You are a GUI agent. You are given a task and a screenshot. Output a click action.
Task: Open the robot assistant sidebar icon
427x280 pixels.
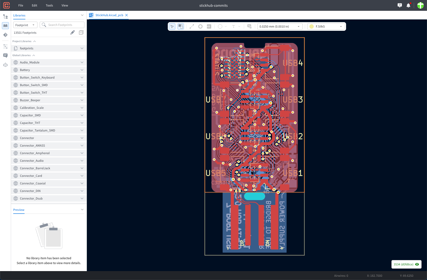(x=5, y=65)
